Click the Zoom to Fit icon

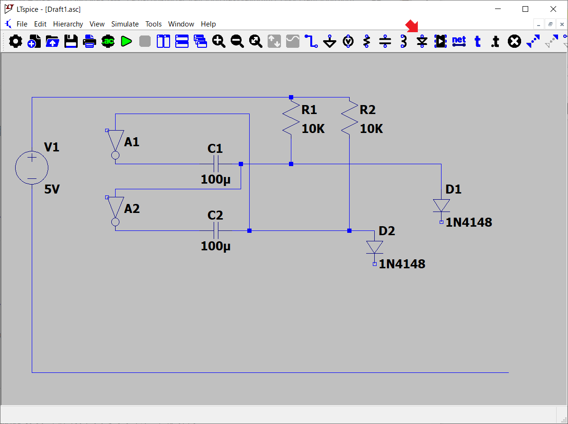tap(256, 42)
